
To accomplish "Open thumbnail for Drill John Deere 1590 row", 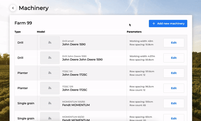I will pos(50,58).
